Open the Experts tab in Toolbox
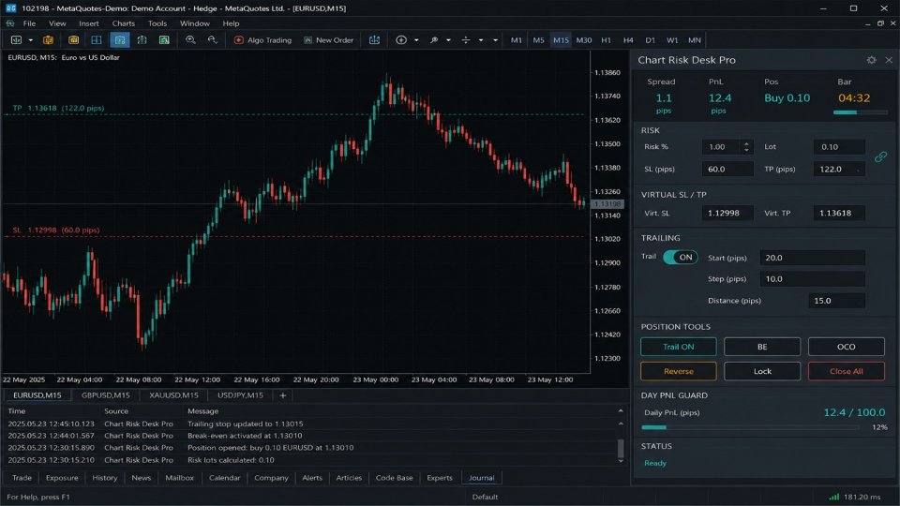The image size is (900, 506). (440, 478)
